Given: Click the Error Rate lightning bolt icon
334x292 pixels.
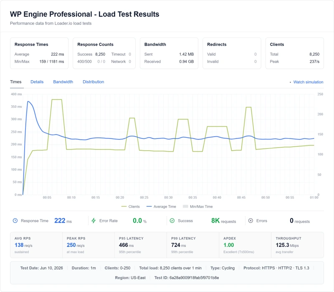Looking at the screenshot, I should (x=94, y=221).
